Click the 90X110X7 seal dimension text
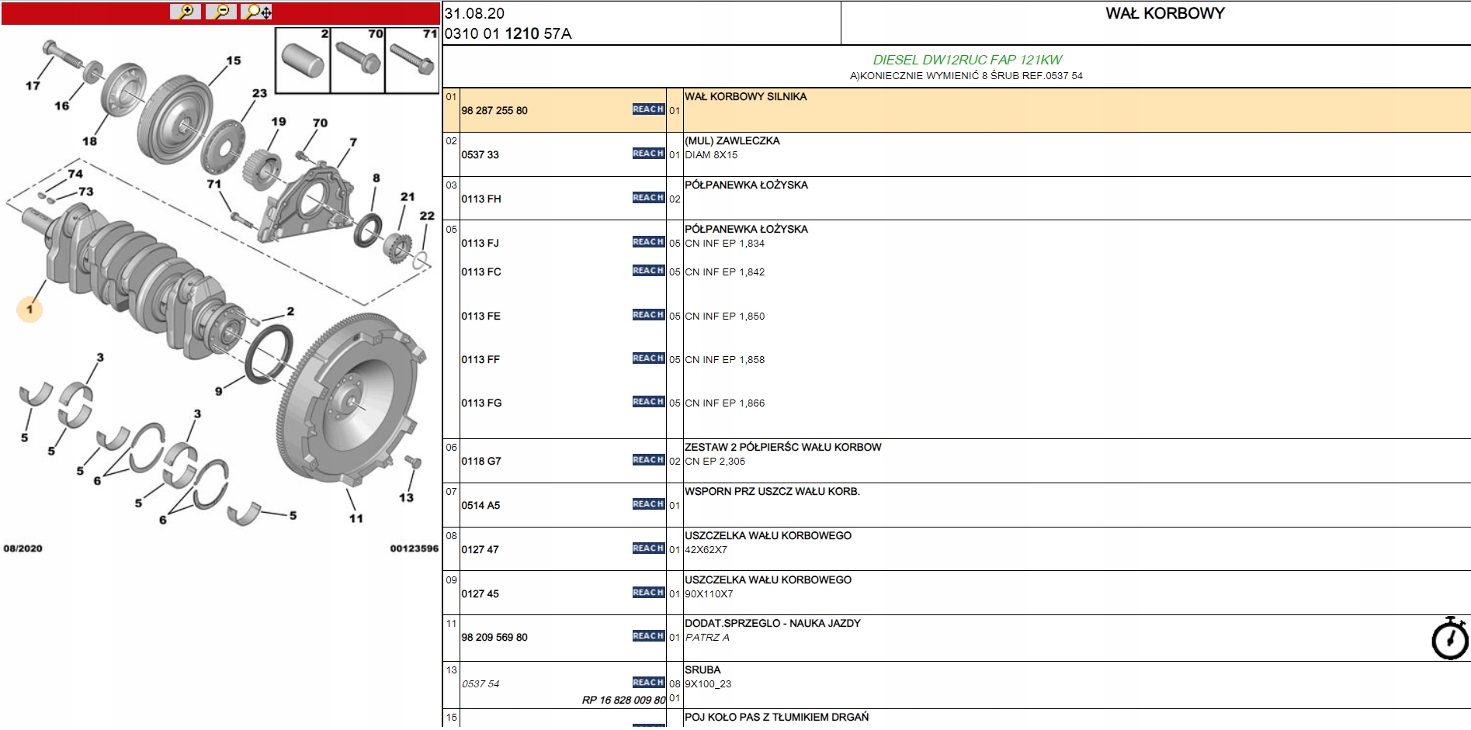The width and height of the screenshot is (1471, 730). (x=709, y=594)
